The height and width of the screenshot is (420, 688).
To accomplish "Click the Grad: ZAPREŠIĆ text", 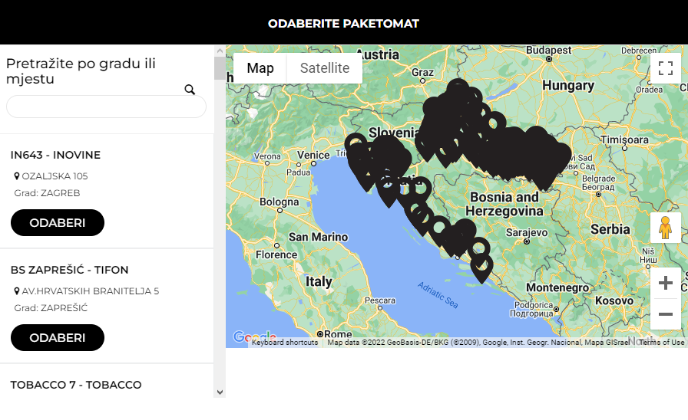I will coord(51,308).
